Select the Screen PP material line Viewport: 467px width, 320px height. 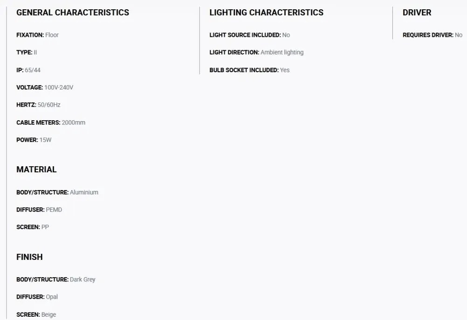(x=33, y=227)
